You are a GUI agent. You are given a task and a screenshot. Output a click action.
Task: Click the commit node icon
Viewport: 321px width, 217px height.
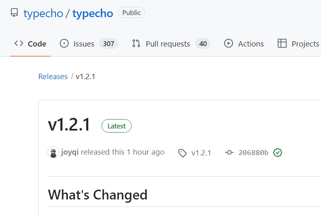click(x=229, y=153)
